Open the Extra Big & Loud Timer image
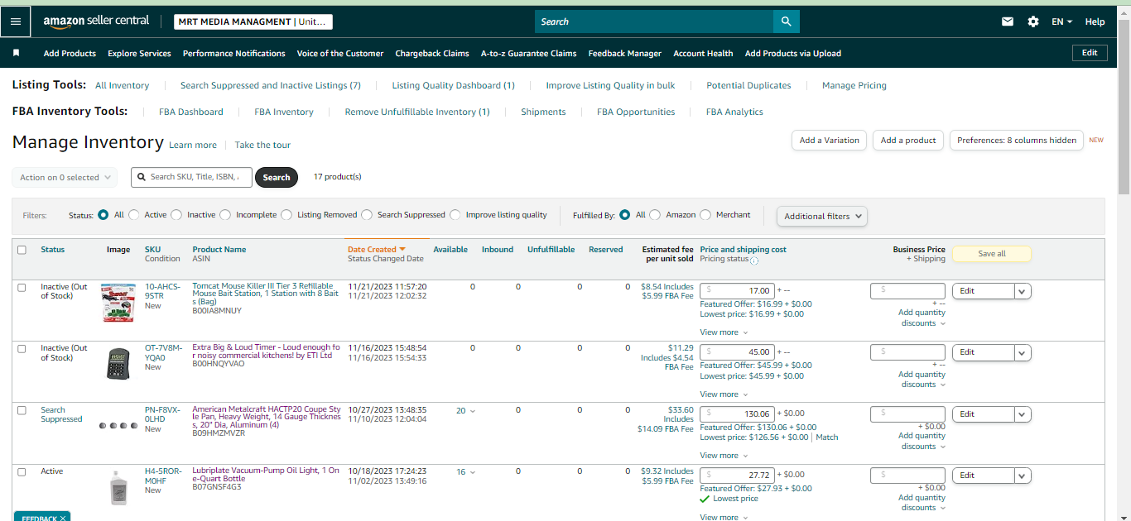Screen dimensions: 1131x521 pyautogui.click(x=118, y=364)
